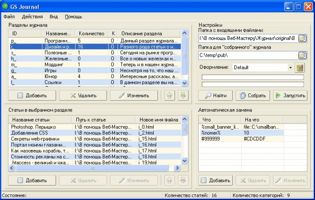315x200 pixels.
Task: Select the #999999 replacement row
Action: 241,139
